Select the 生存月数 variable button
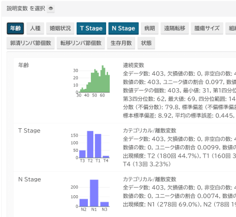 point(121,43)
